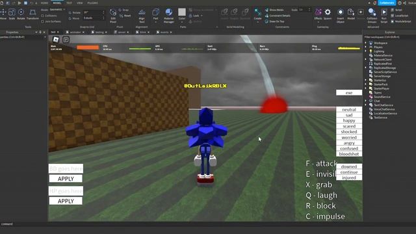The height and width of the screenshot is (234, 416).
Task: Click the Collaborate button
Action: (x=387, y=3)
